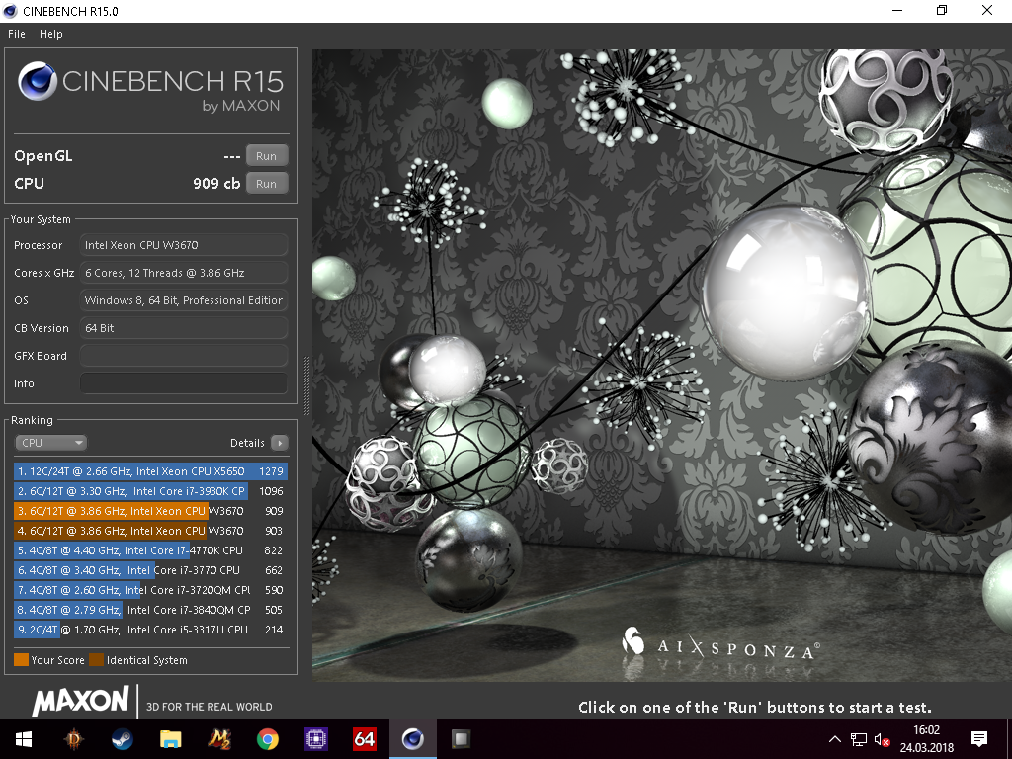This screenshot has height=759, width=1012.
Task: Run the CPU benchmark
Action: click(x=266, y=184)
